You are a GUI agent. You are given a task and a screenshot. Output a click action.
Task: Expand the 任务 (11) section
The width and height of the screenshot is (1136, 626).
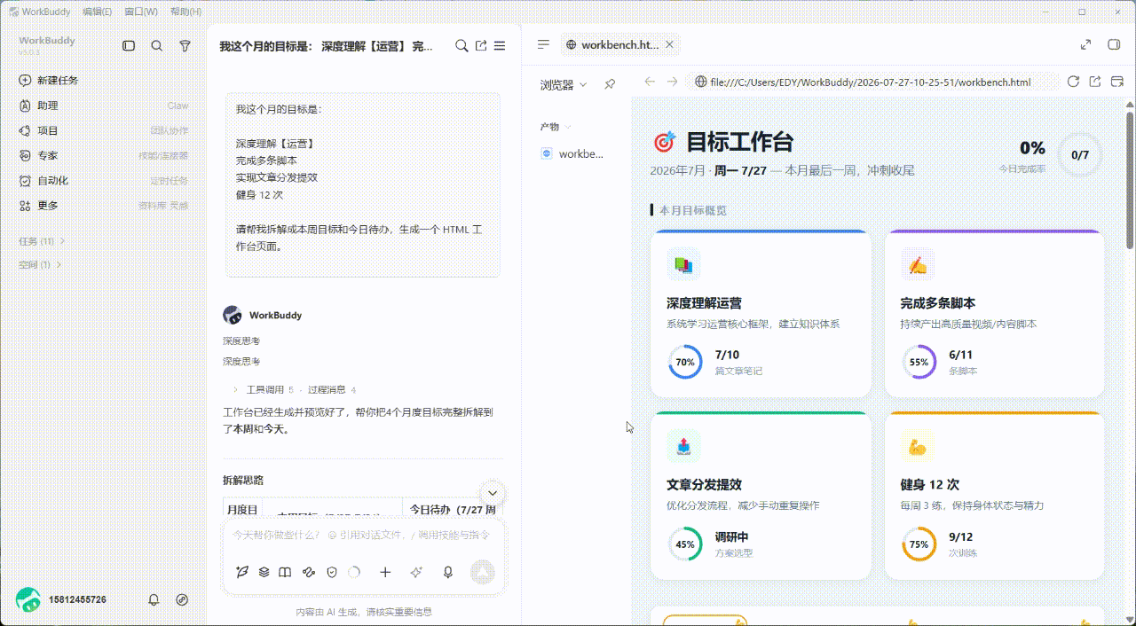click(x=42, y=241)
